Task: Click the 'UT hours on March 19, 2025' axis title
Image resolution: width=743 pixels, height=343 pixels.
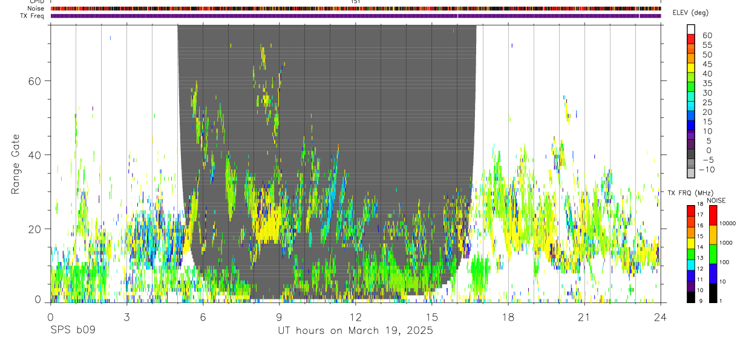Action: click(x=355, y=331)
